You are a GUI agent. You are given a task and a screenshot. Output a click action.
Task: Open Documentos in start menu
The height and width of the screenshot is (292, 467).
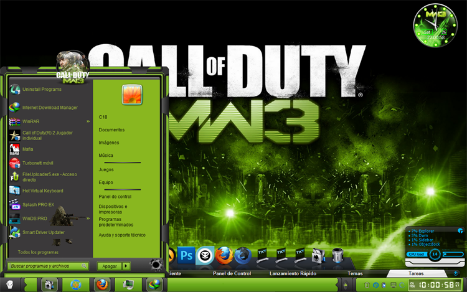111,130
